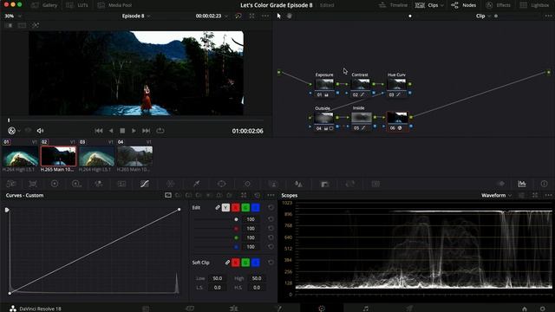
Task: Open the Camera Raw palette
Action: (x=11, y=184)
